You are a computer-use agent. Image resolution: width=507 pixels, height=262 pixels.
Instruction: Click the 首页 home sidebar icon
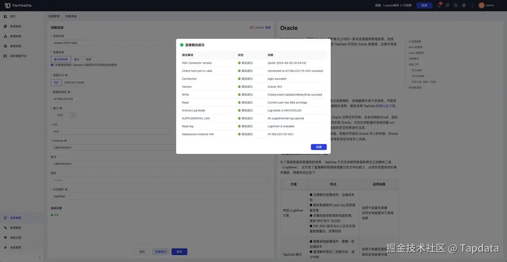tap(6, 16)
